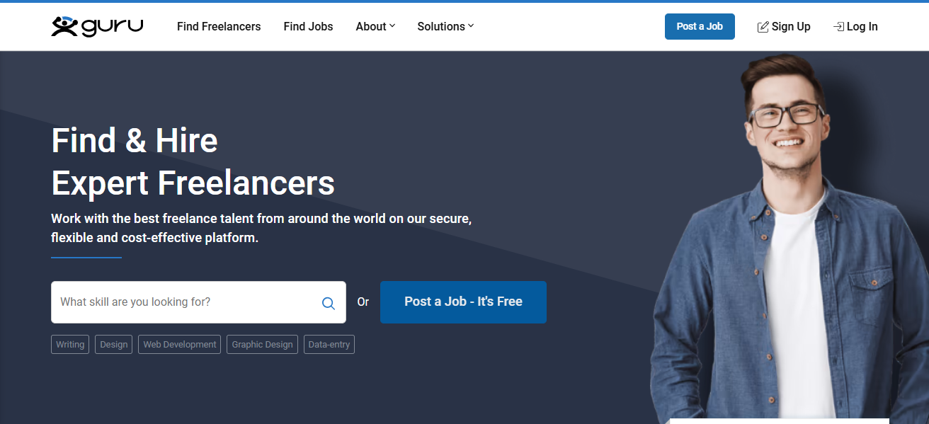Click the Sign Up pencil icon

[x=763, y=27]
